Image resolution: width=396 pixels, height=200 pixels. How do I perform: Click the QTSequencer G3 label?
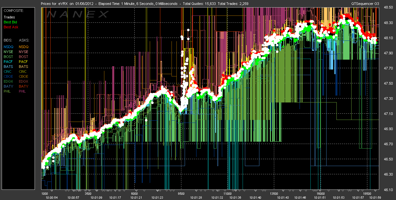(x=366, y=4)
